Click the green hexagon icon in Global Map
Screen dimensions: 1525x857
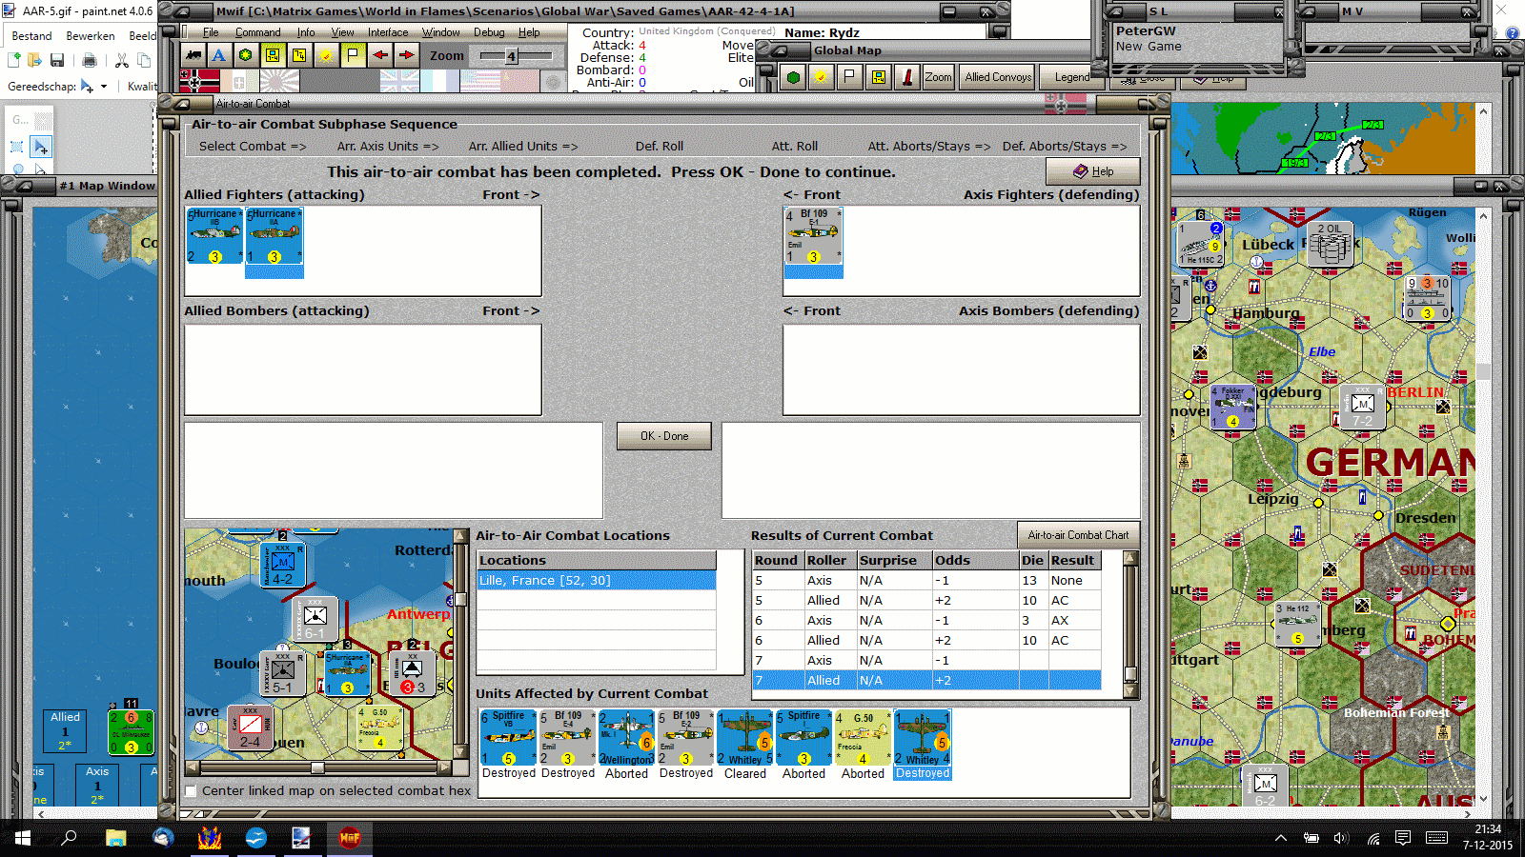tap(793, 77)
